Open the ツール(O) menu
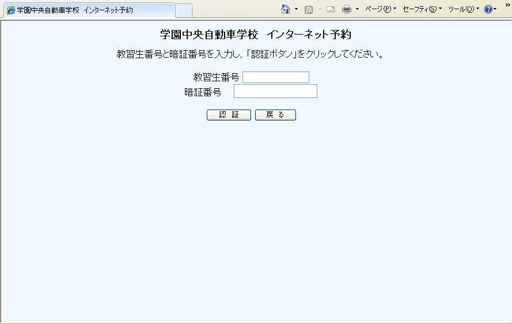The height and width of the screenshot is (324, 512). (x=464, y=9)
